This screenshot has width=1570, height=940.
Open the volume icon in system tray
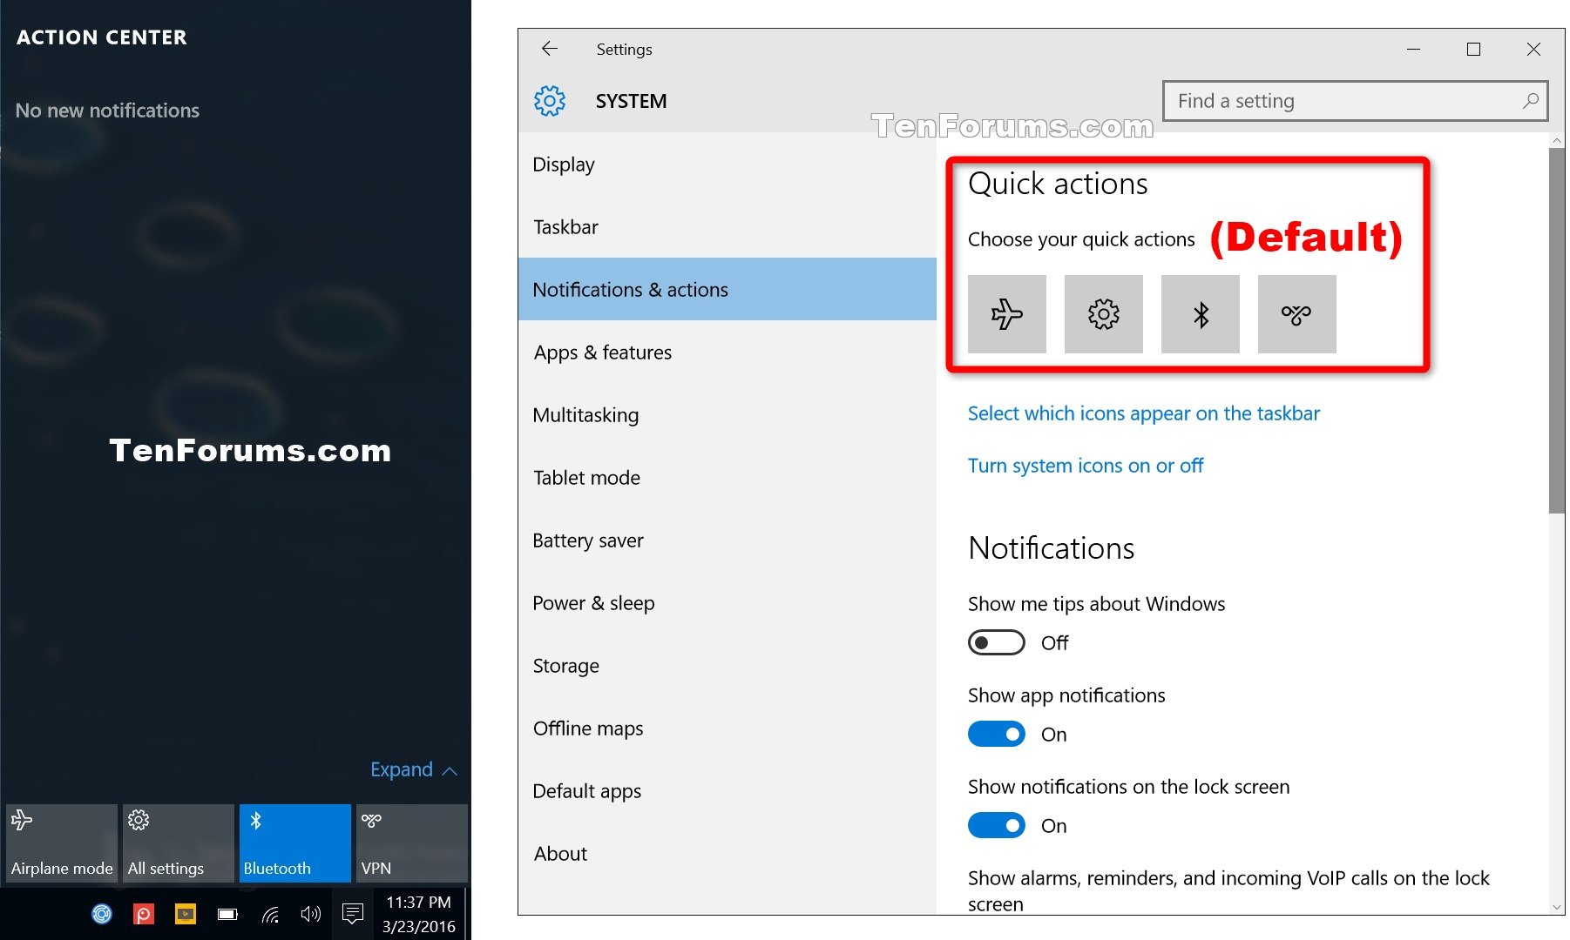310,914
